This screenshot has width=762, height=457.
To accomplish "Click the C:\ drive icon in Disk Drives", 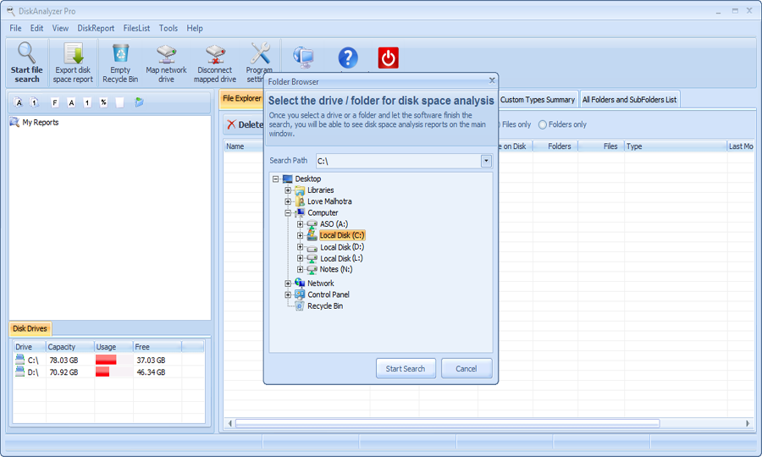I will tap(19, 360).
